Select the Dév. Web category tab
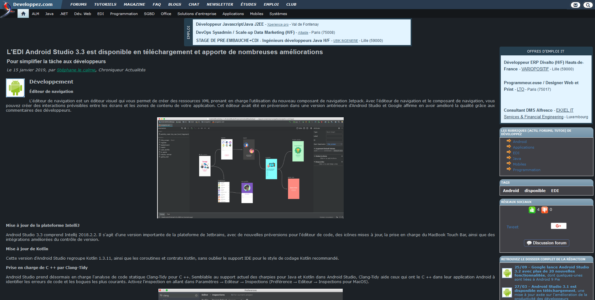The height and width of the screenshot is (300, 595). tap(83, 14)
